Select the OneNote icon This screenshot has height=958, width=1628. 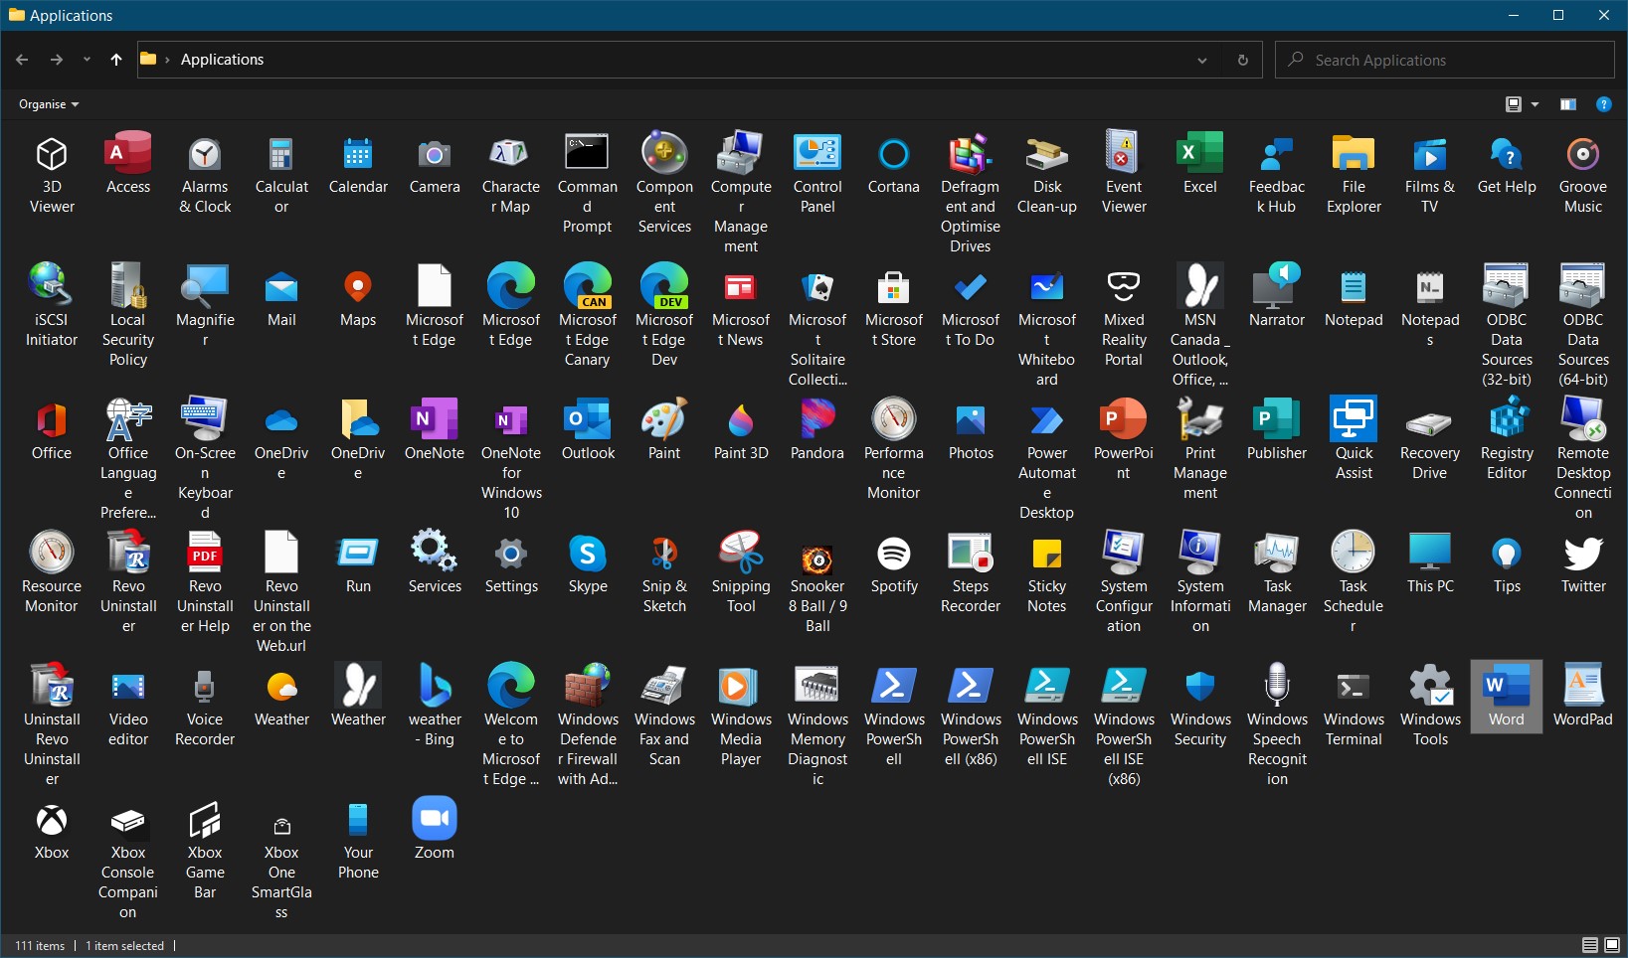coord(435,420)
